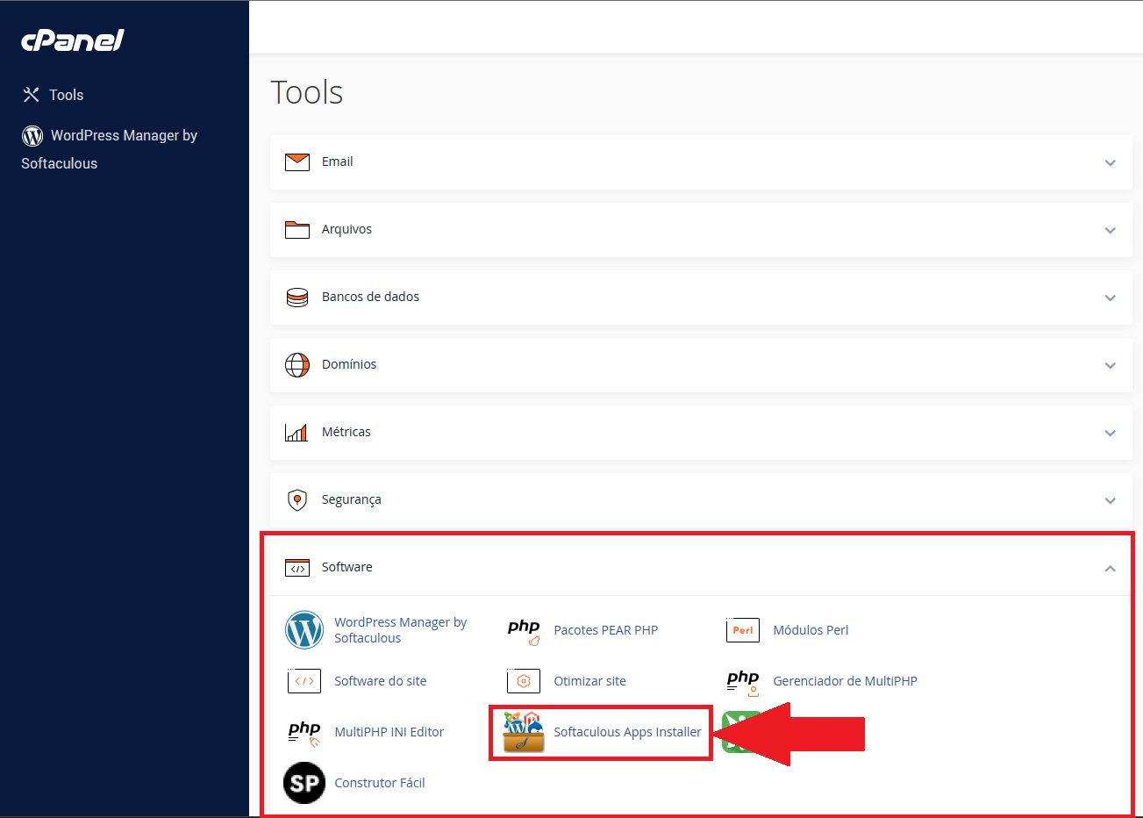Click the Métricas chart icon

(296, 432)
